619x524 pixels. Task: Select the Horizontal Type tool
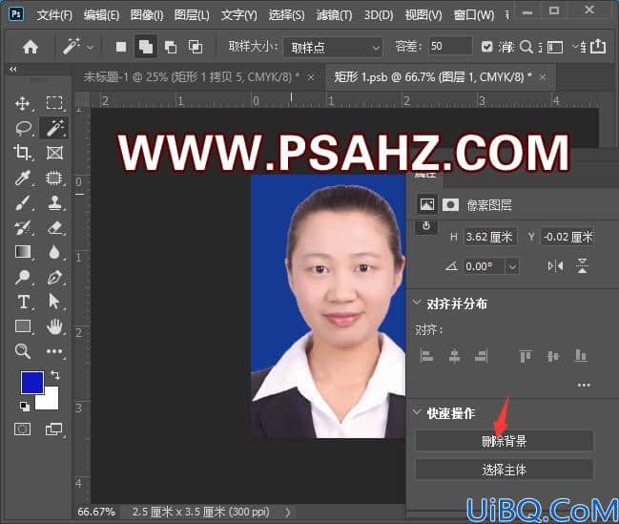[23, 302]
